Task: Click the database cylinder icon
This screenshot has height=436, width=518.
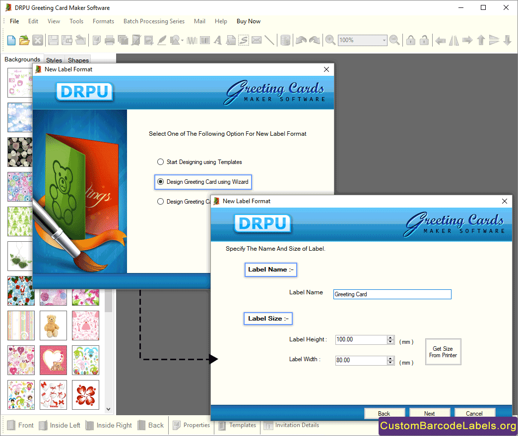Action: pos(285,40)
